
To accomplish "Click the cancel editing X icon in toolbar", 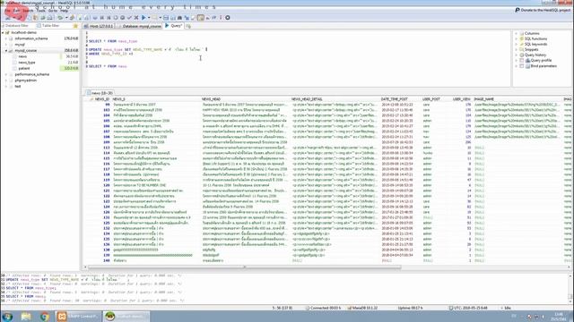I will click(x=136, y=18).
